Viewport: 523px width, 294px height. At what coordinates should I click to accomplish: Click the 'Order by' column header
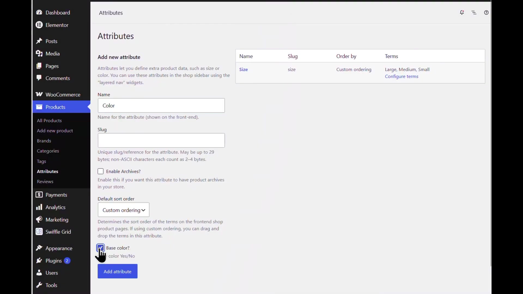346,56
